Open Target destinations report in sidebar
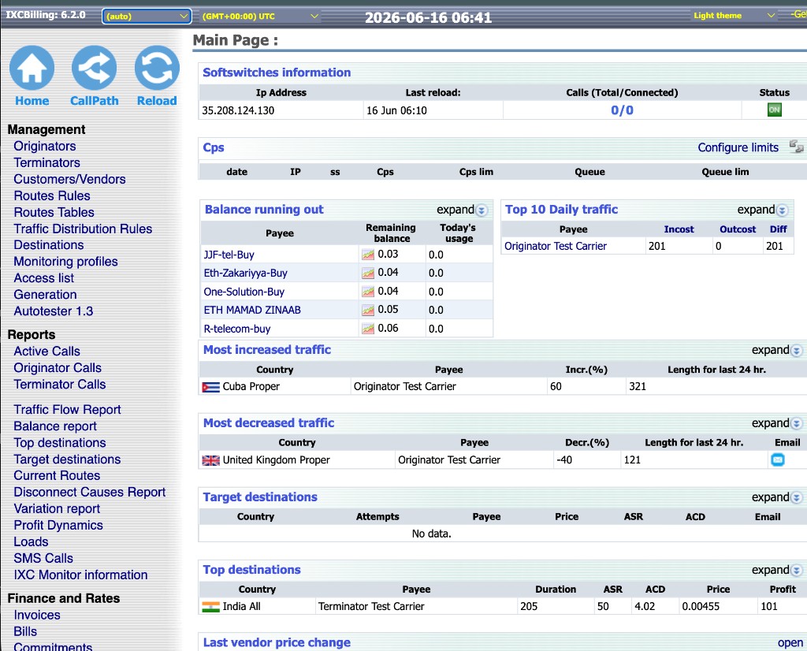This screenshot has height=651, width=807. click(x=68, y=459)
